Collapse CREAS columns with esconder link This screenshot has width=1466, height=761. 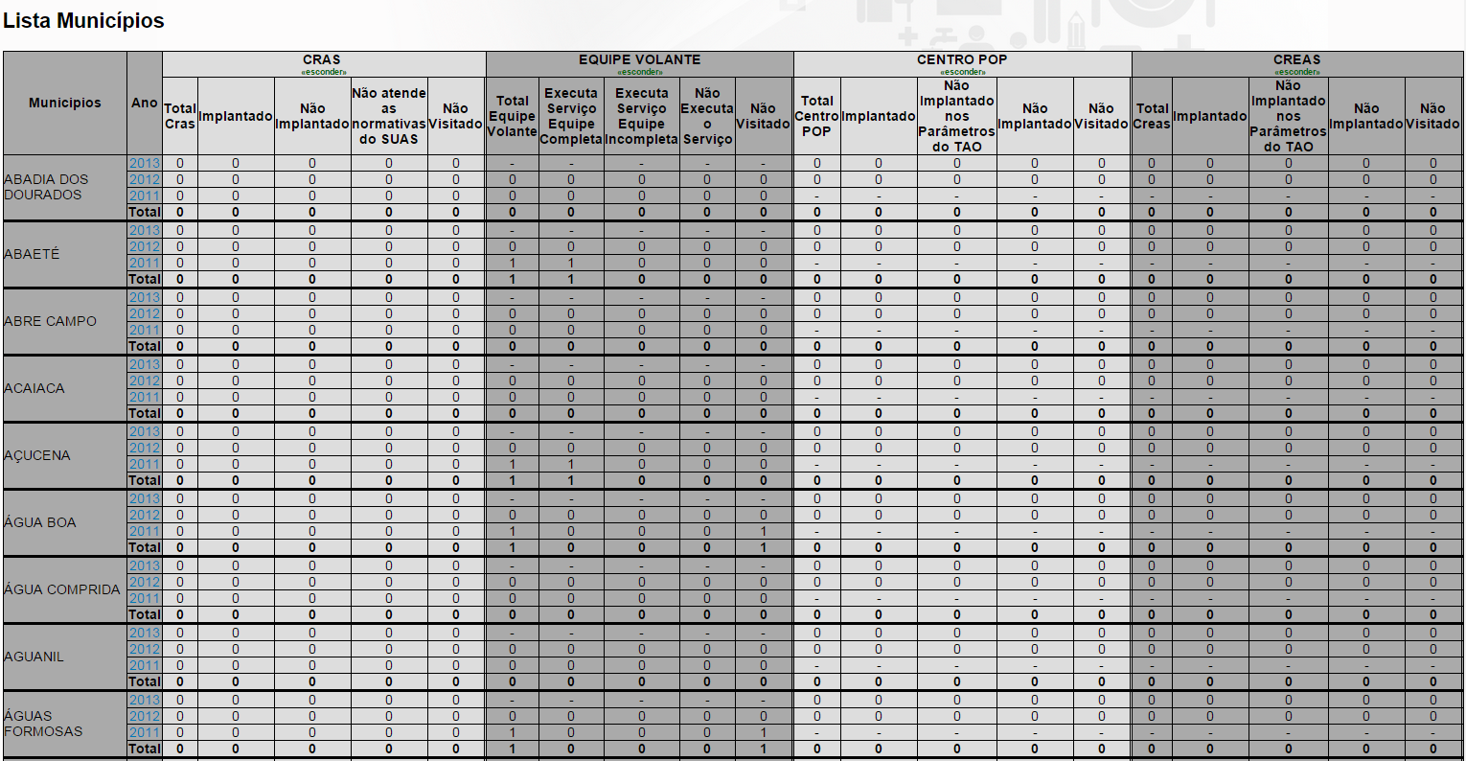click(x=1297, y=72)
